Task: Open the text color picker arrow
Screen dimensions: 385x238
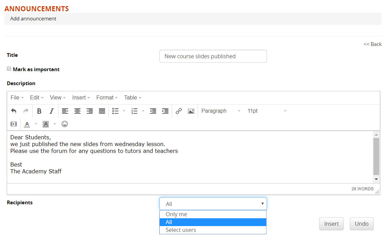Action: tap(36, 124)
